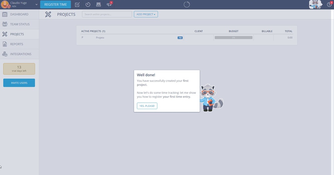Open Team Status in the sidebar
This screenshot has width=334, height=175.
pos(20,24)
